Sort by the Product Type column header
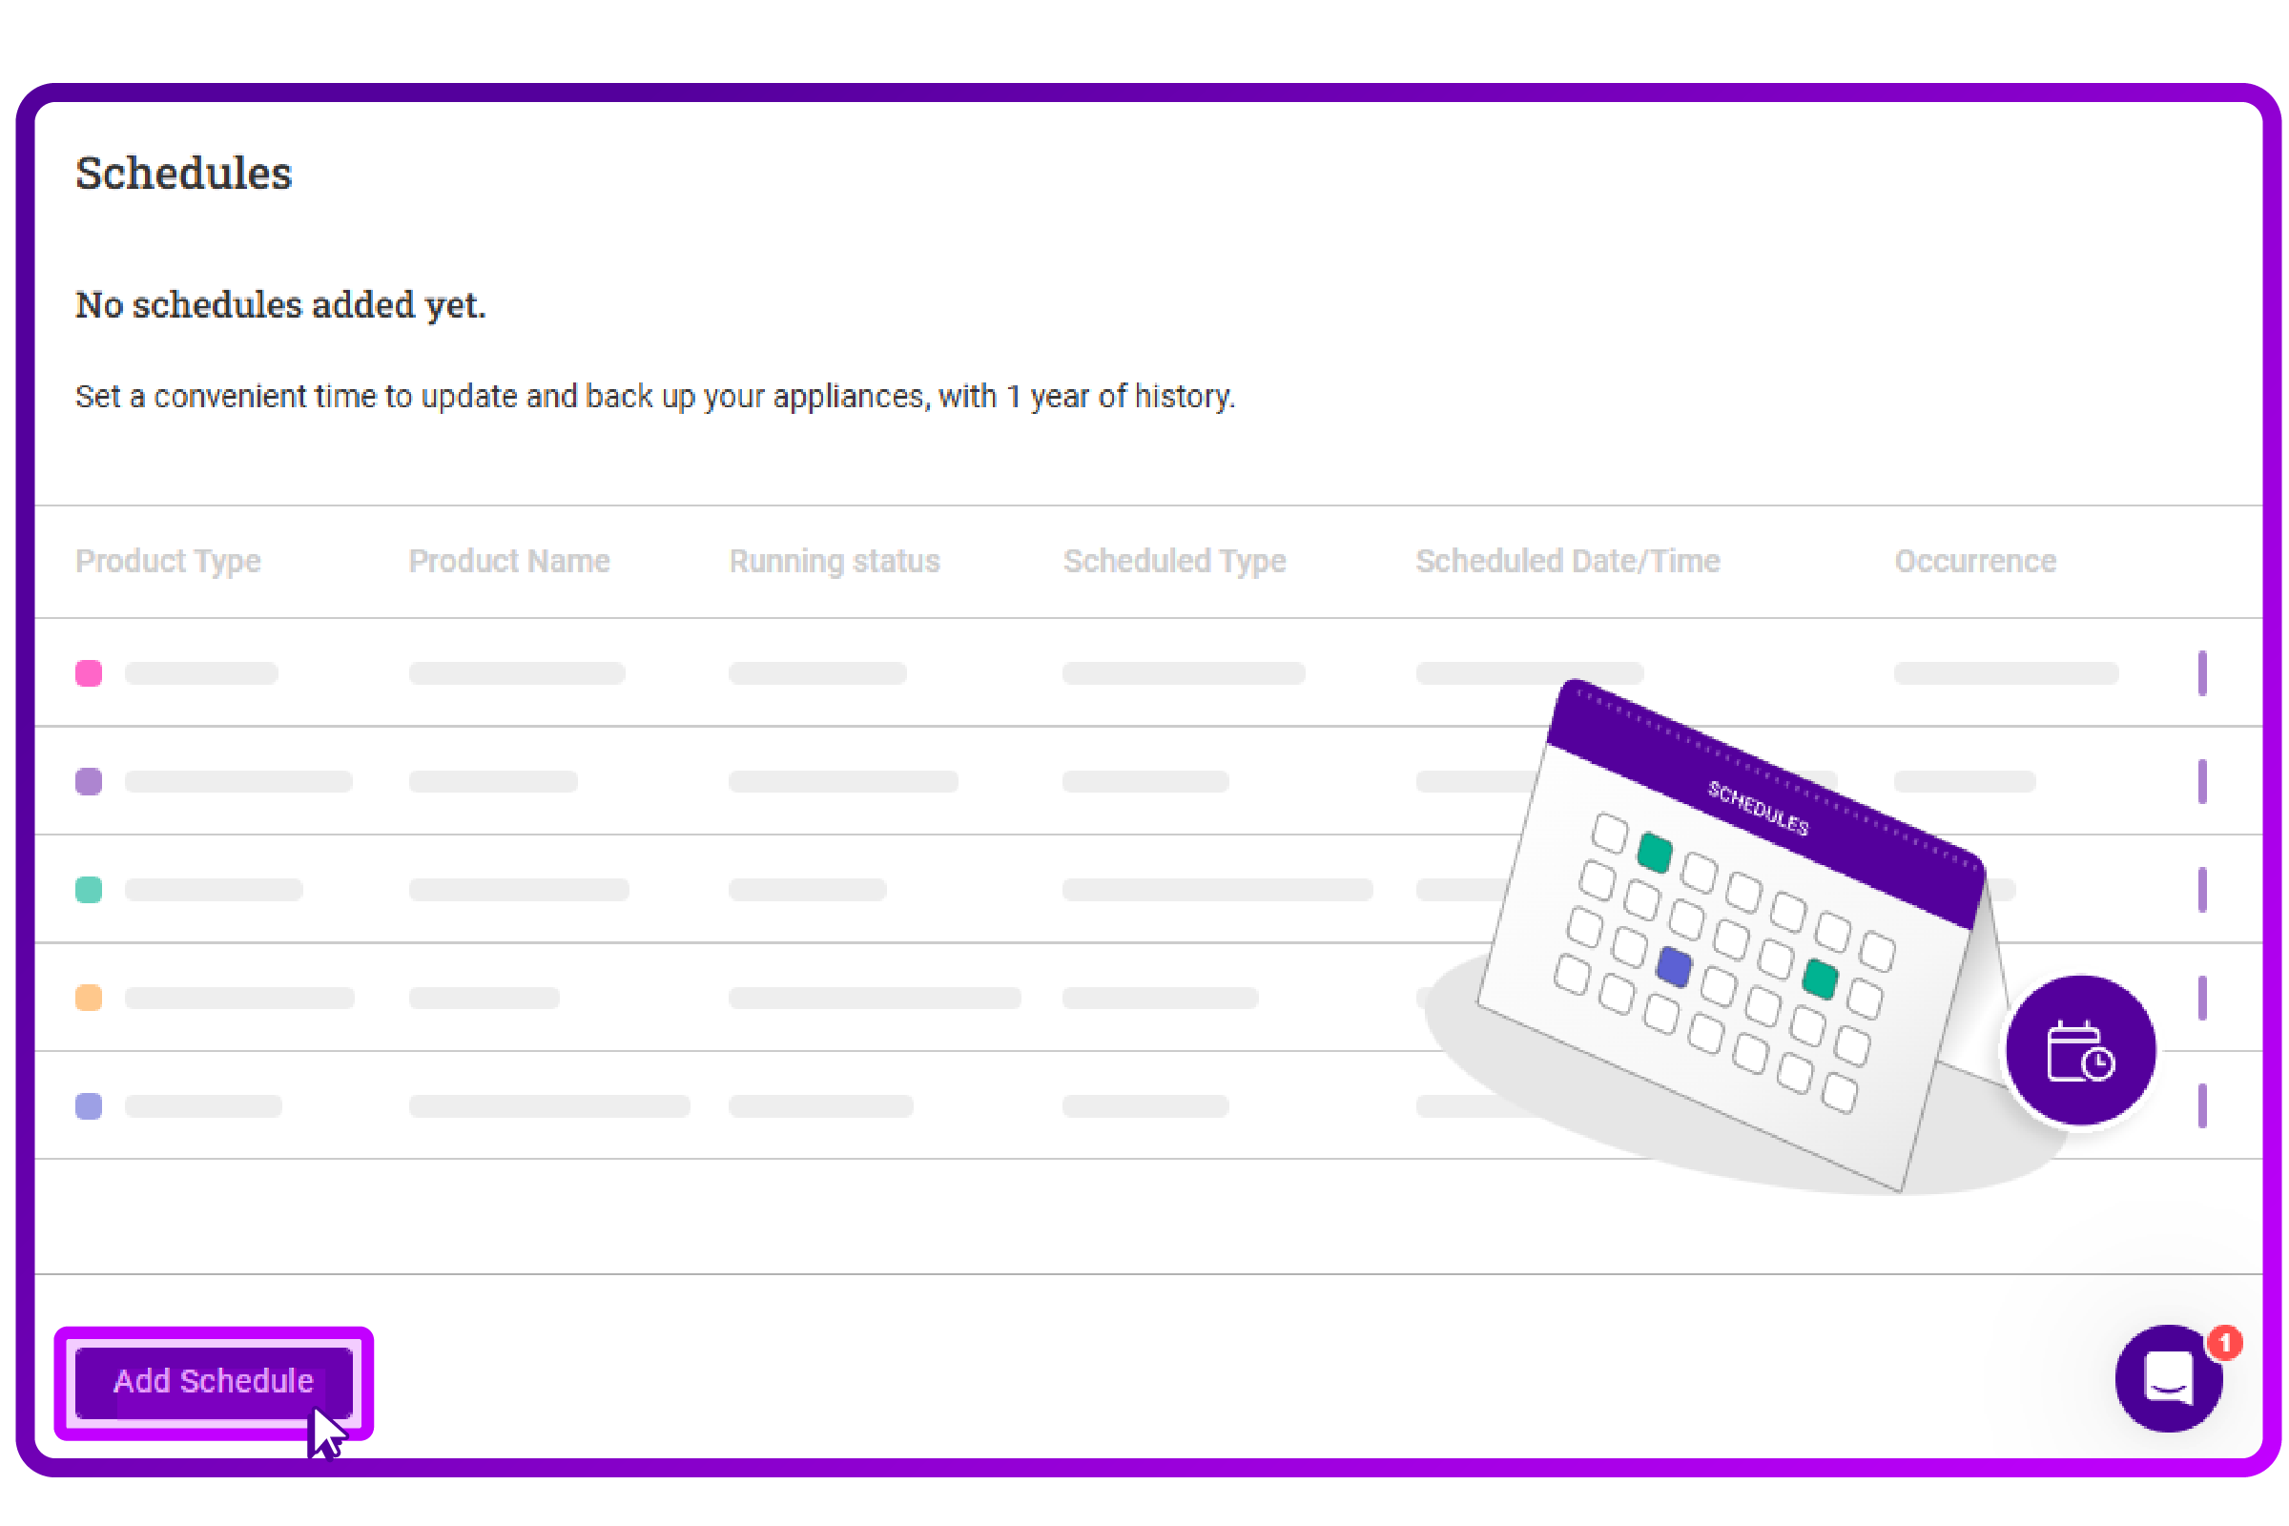The height and width of the screenshot is (1526, 2289). tap(169, 561)
